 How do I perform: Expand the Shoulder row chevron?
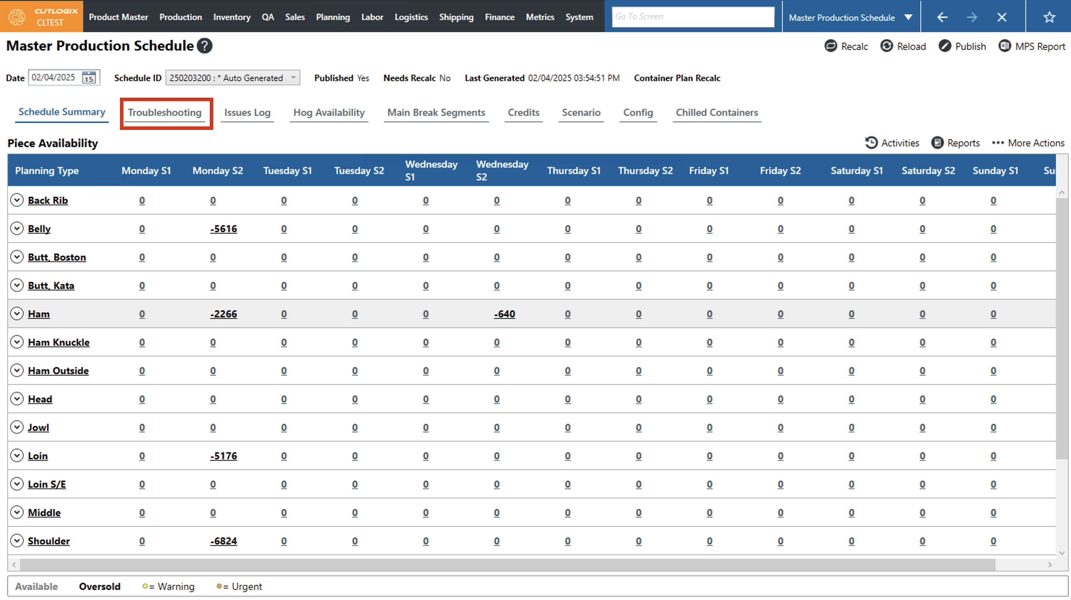pyautogui.click(x=17, y=540)
